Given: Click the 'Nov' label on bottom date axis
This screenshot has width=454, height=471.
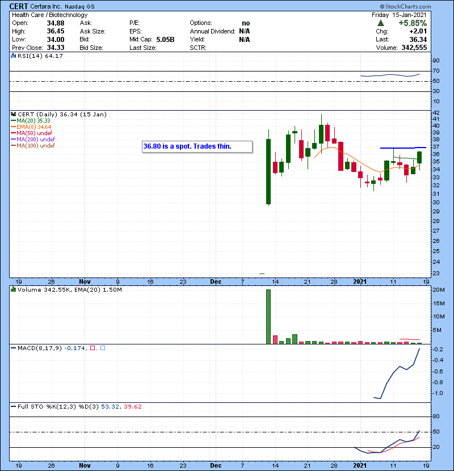Looking at the screenshot, I should pyautogui.click(x=85, y=465).
